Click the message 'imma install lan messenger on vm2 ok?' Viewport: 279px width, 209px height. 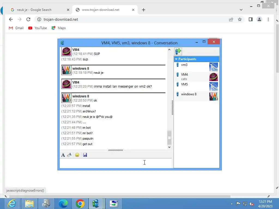click(123, 86)
